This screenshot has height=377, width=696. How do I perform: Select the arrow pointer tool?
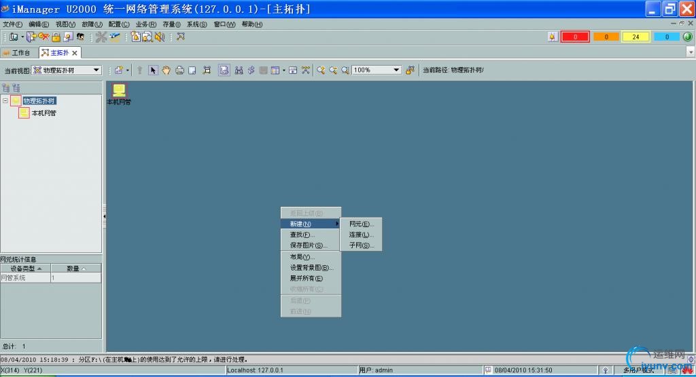pos(153,70)
